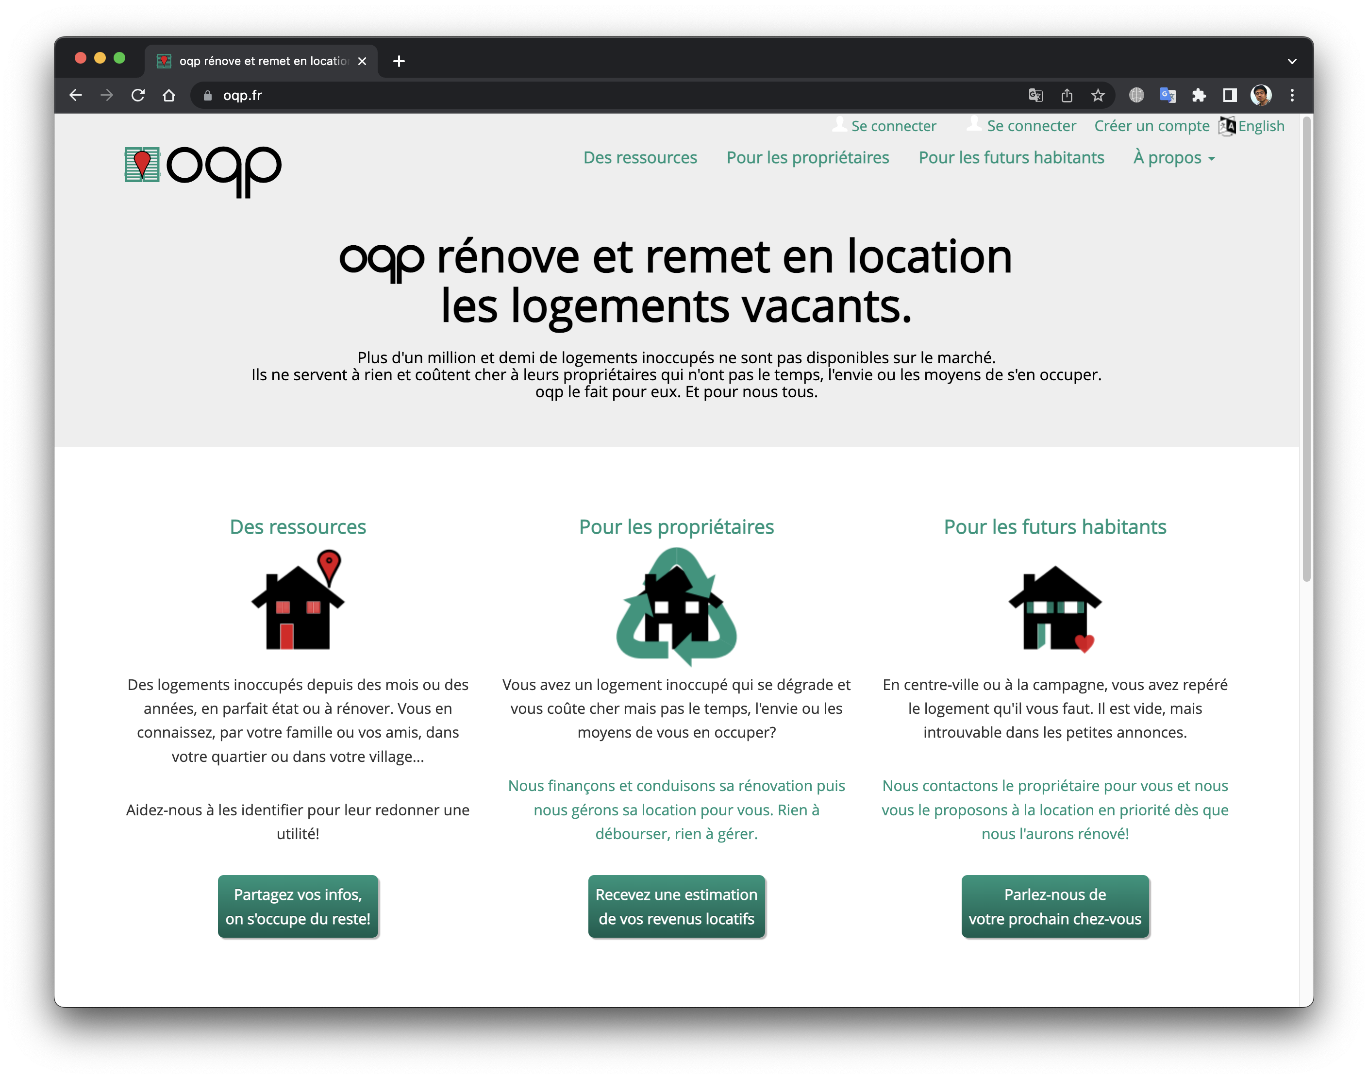1368x1079 pixels.
Task: Open Pour les propriétaires nav item
Action: 807,157
